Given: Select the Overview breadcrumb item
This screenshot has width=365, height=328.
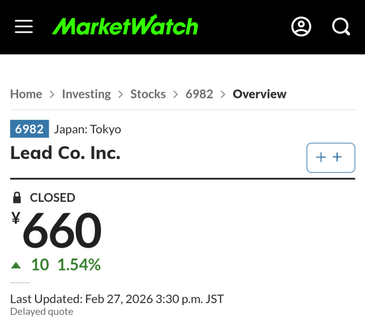Looking at the screenshot, I should 260,94.
